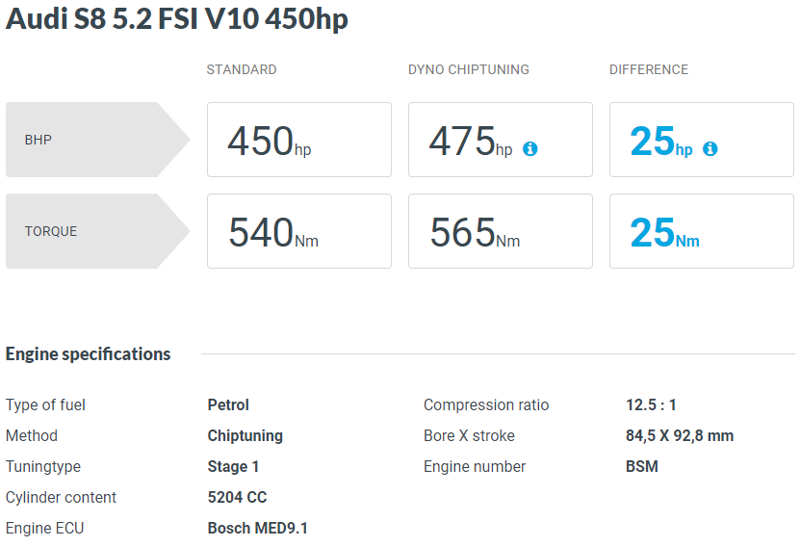The width and height of the screenshot is (801, 547).
Task: Click the DYNO CHIPTUNING column header
Action: coord(469,69)
